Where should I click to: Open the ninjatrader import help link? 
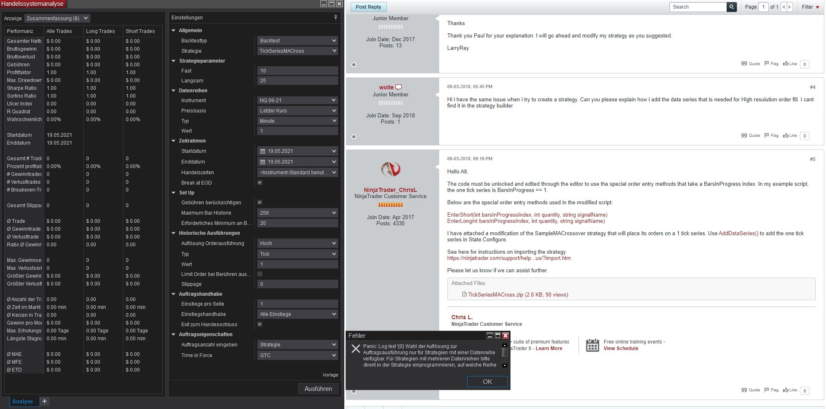(x=509, y=258)
